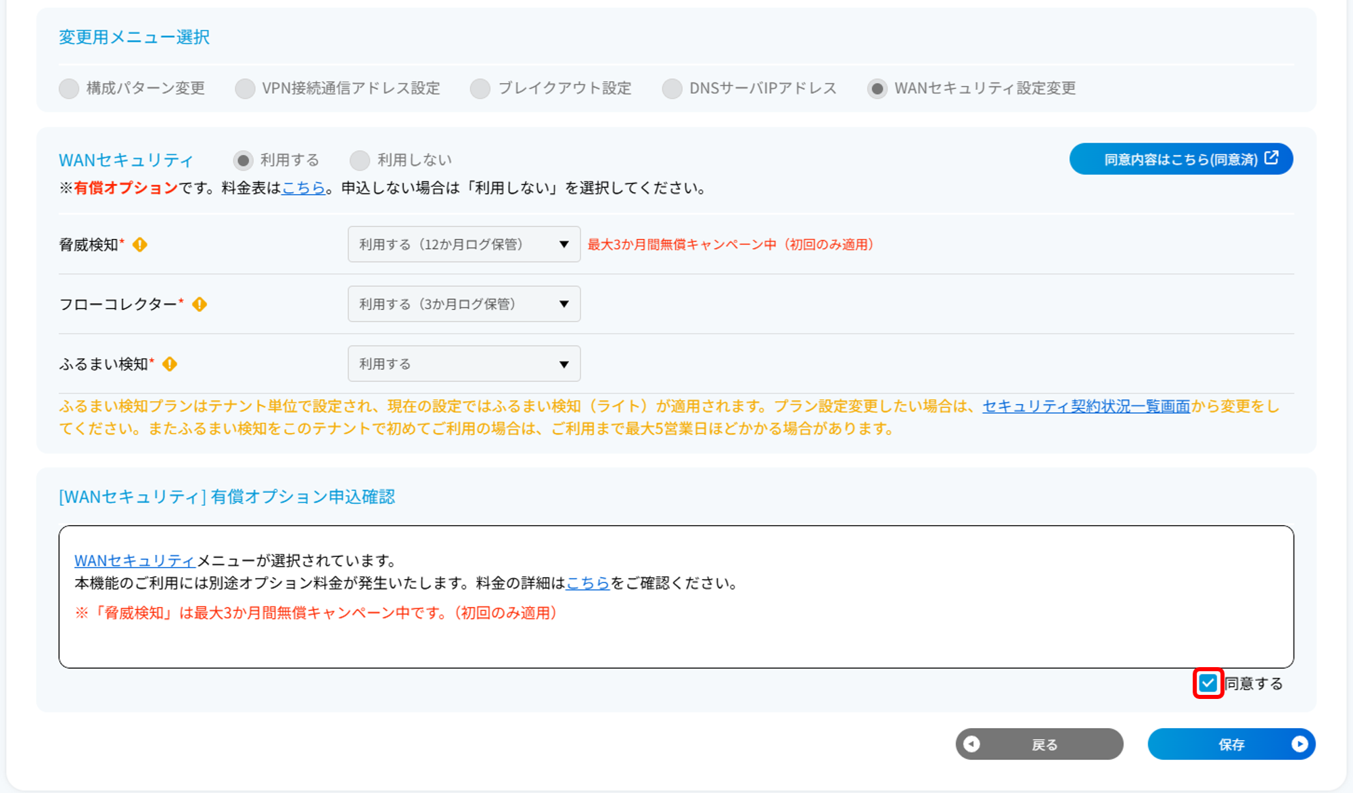Viewport: 1353px width, 793px height.
Task: Open the WANセキュリティ link in confirmation box
Action: [x=135, y=561]
